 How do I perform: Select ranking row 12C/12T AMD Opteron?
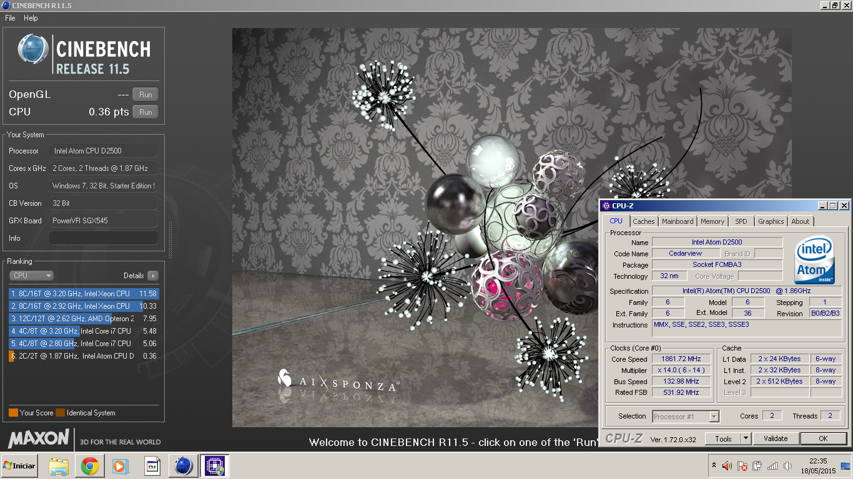tap(84, 319)
